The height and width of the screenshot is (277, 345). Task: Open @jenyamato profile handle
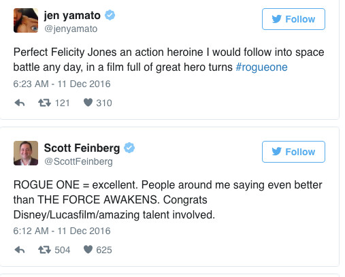click(71, 29)
